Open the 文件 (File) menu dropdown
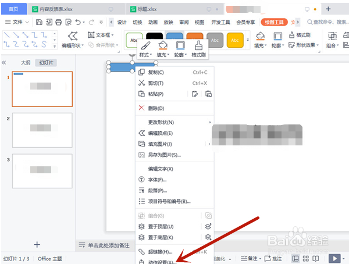 pos(17,22)
